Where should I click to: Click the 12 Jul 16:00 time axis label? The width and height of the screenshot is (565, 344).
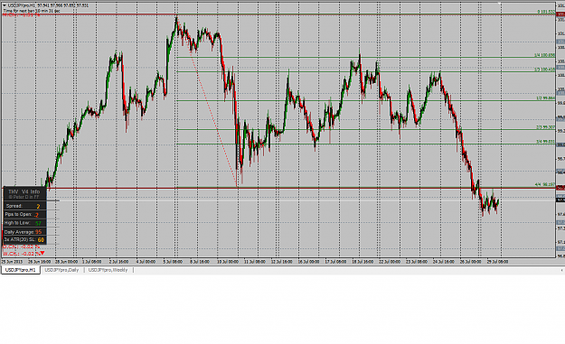click(281, 262)
